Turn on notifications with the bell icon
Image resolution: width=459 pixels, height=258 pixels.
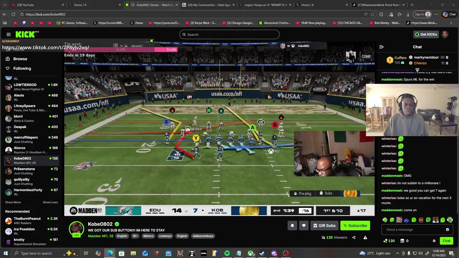292,225
